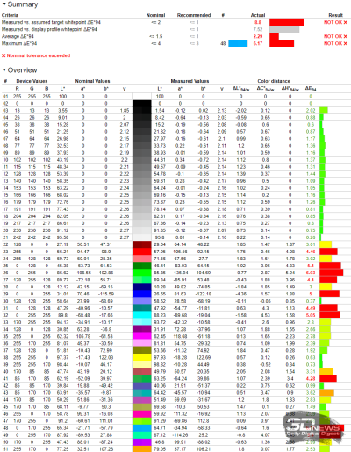This screenshot has width=351, height=452.
Task: Click the red ΔE bar for row 26
Action: pyautogui.click(x=332, y=273)
